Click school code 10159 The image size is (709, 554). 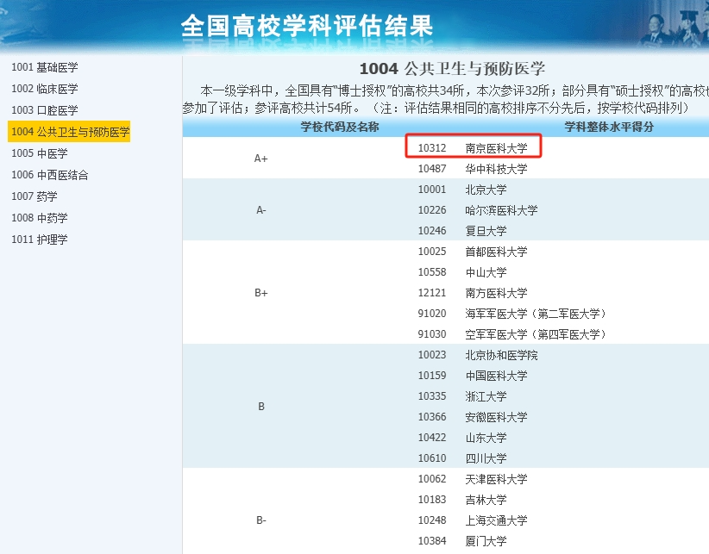point(432,376)
